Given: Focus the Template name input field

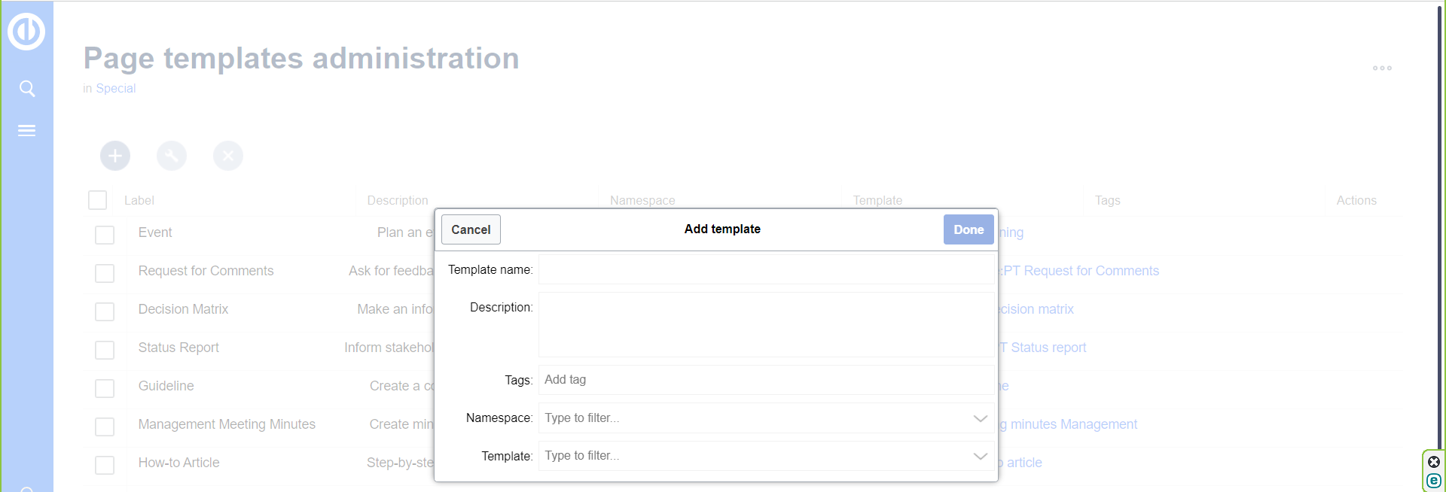Looking at the screenshot, I should pos(766,269).
